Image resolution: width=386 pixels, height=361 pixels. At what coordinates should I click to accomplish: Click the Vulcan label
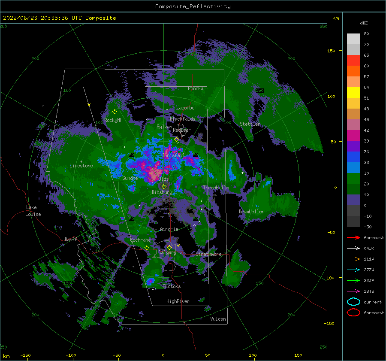218,319
